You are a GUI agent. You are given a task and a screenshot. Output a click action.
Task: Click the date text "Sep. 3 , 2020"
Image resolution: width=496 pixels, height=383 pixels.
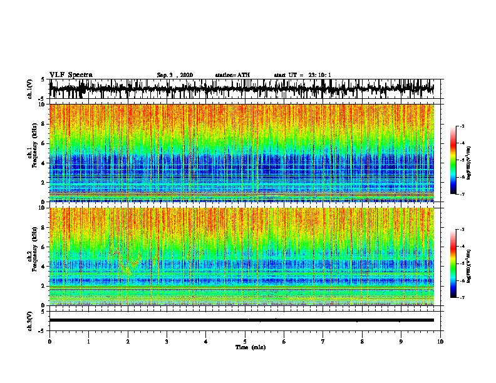tap(175, 75)
